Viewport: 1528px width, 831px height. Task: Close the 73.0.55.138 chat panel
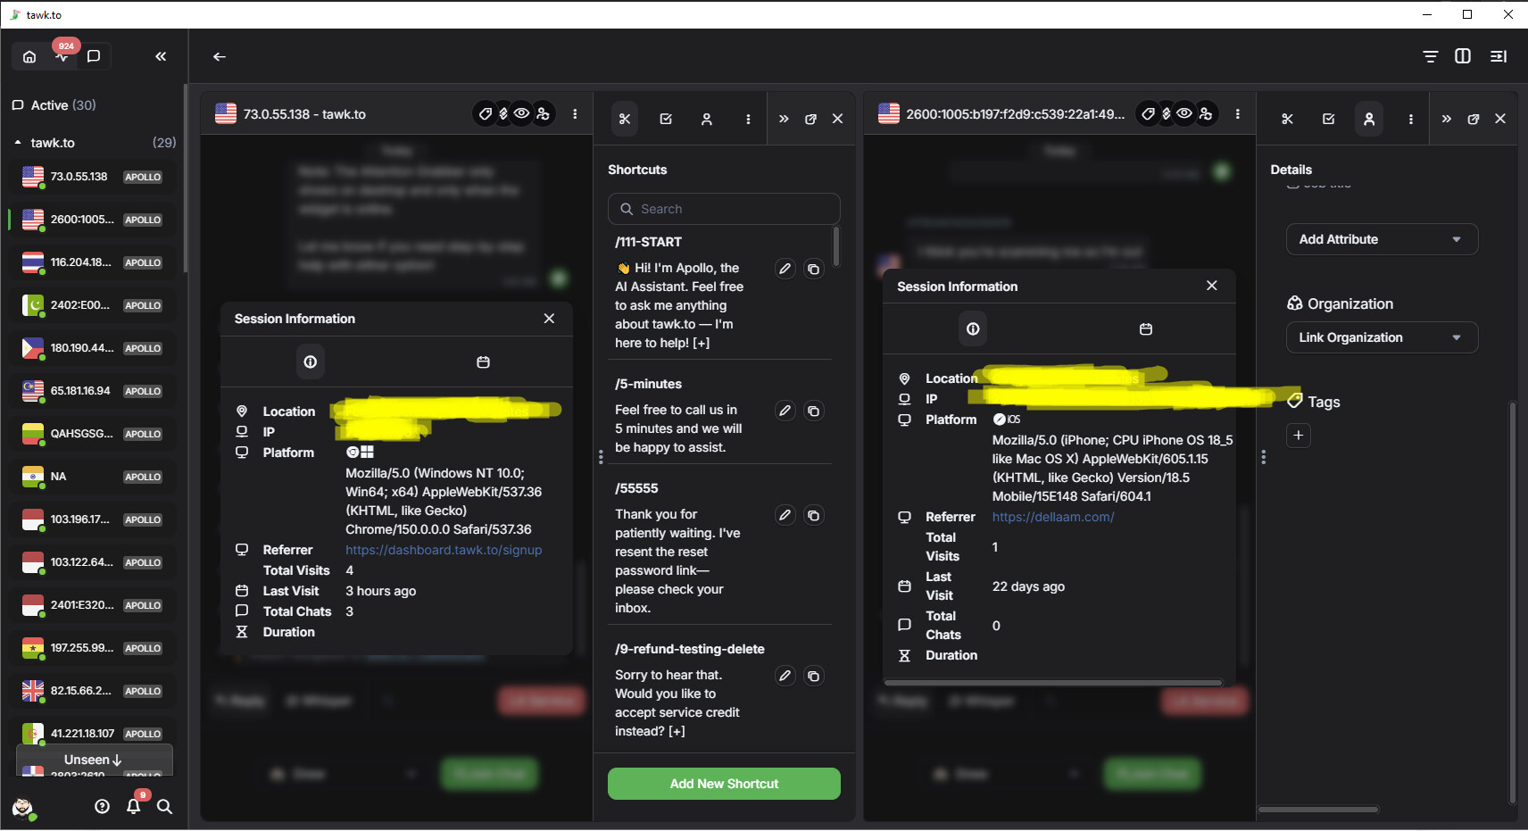837,119
